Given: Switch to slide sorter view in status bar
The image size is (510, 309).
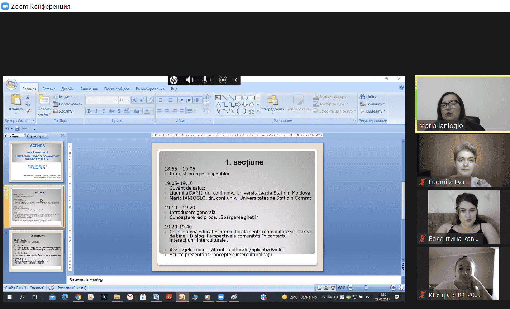Looking at the screenshot, I should coord(326,288).
